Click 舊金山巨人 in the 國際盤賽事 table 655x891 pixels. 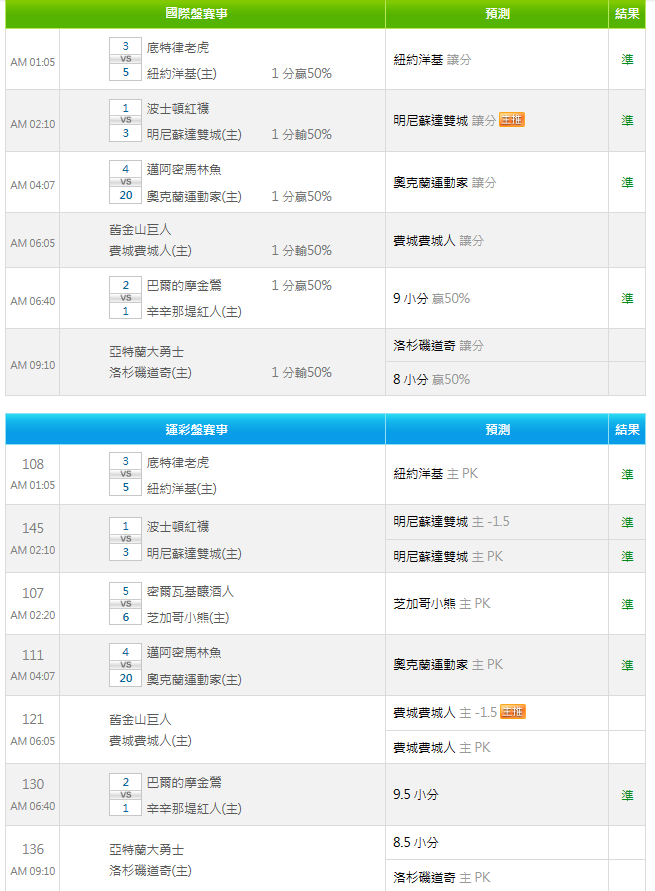tap(140, 230)
